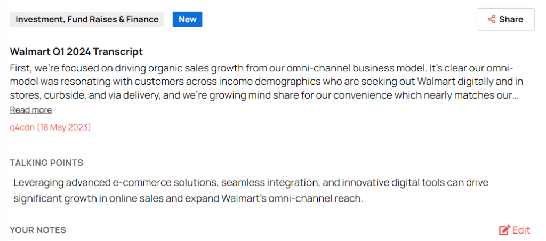This screenshot has width=546, height=241.
Task: Open the q4cdn source link
Action: tap(22, 127)
